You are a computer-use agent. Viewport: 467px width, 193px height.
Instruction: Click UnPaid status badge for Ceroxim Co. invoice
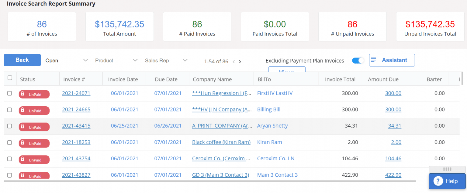(x=34, y=160)
